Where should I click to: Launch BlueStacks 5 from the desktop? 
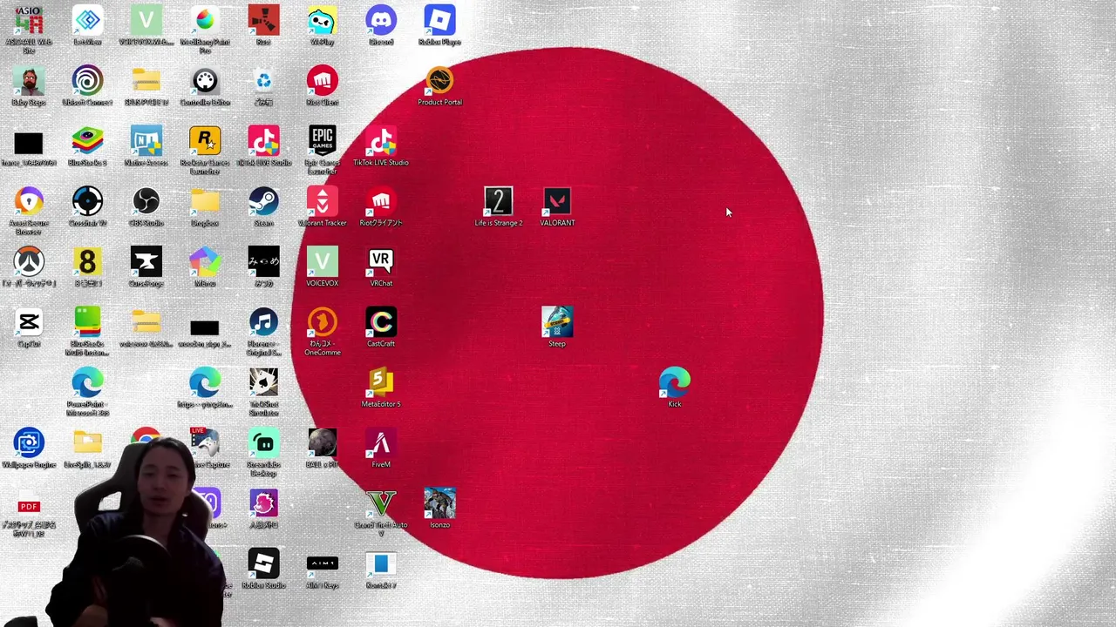[x=87, y=141]
